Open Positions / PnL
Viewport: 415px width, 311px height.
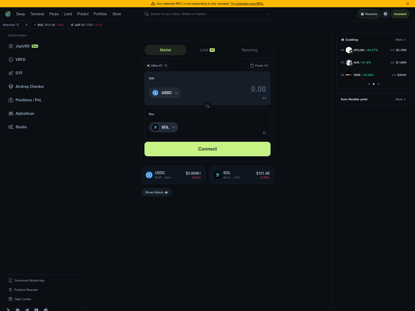point(25,100)
